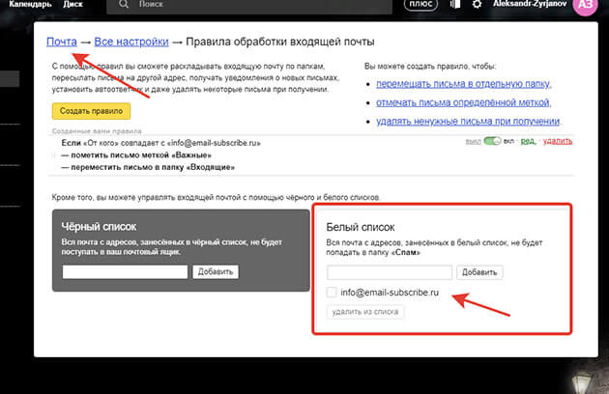Check the info@email-subscribe.ru checkbox
Viewport: 609px width, 394px height.
pos(332,293)
